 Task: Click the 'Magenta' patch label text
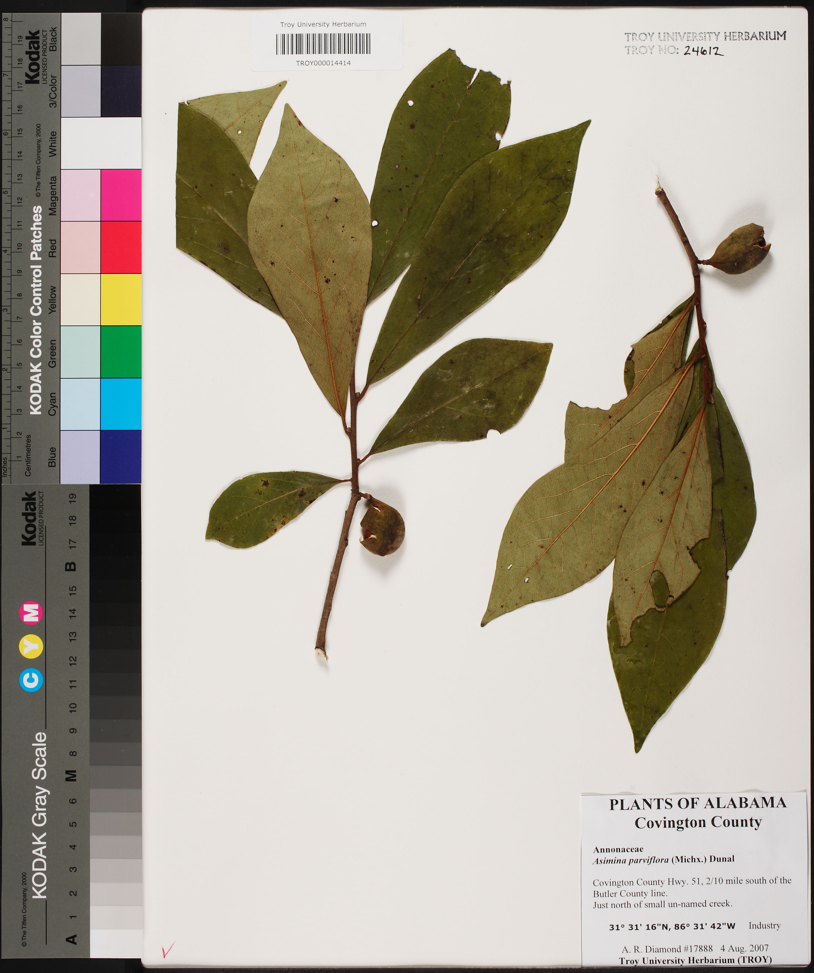coord(52,196)
